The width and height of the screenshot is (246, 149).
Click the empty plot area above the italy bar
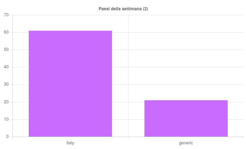click(x=70, y=23)
